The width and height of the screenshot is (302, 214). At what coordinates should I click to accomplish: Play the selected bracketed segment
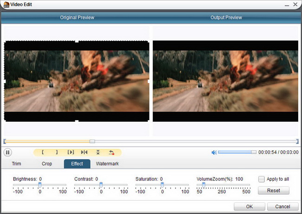71,152
